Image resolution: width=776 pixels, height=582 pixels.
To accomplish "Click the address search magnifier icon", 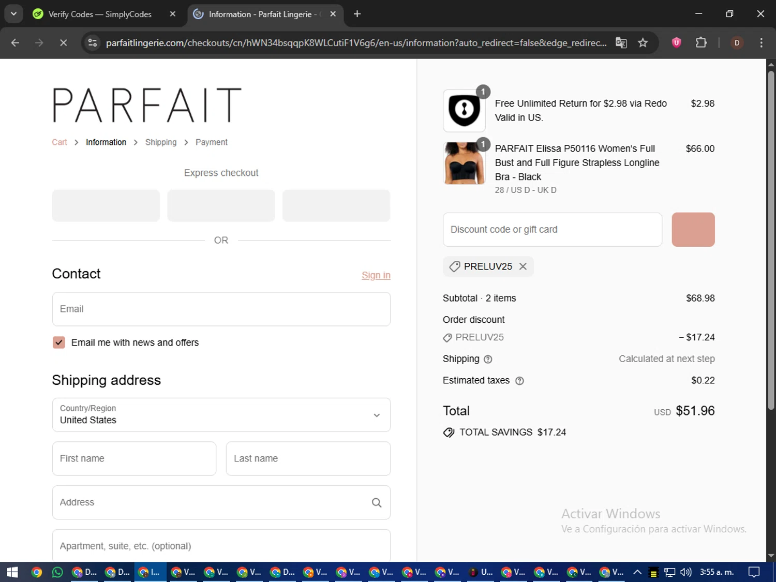I will 377,502.
